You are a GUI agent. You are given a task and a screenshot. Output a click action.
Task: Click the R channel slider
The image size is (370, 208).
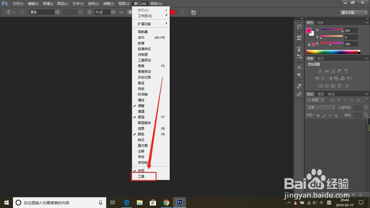click(332, 30)
